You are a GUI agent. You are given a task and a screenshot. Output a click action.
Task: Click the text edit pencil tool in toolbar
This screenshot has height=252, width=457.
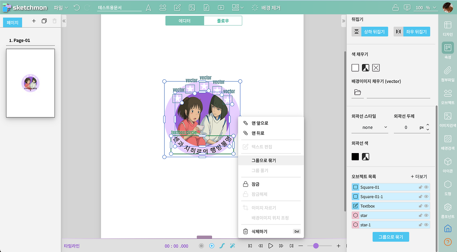click(177, 7)
